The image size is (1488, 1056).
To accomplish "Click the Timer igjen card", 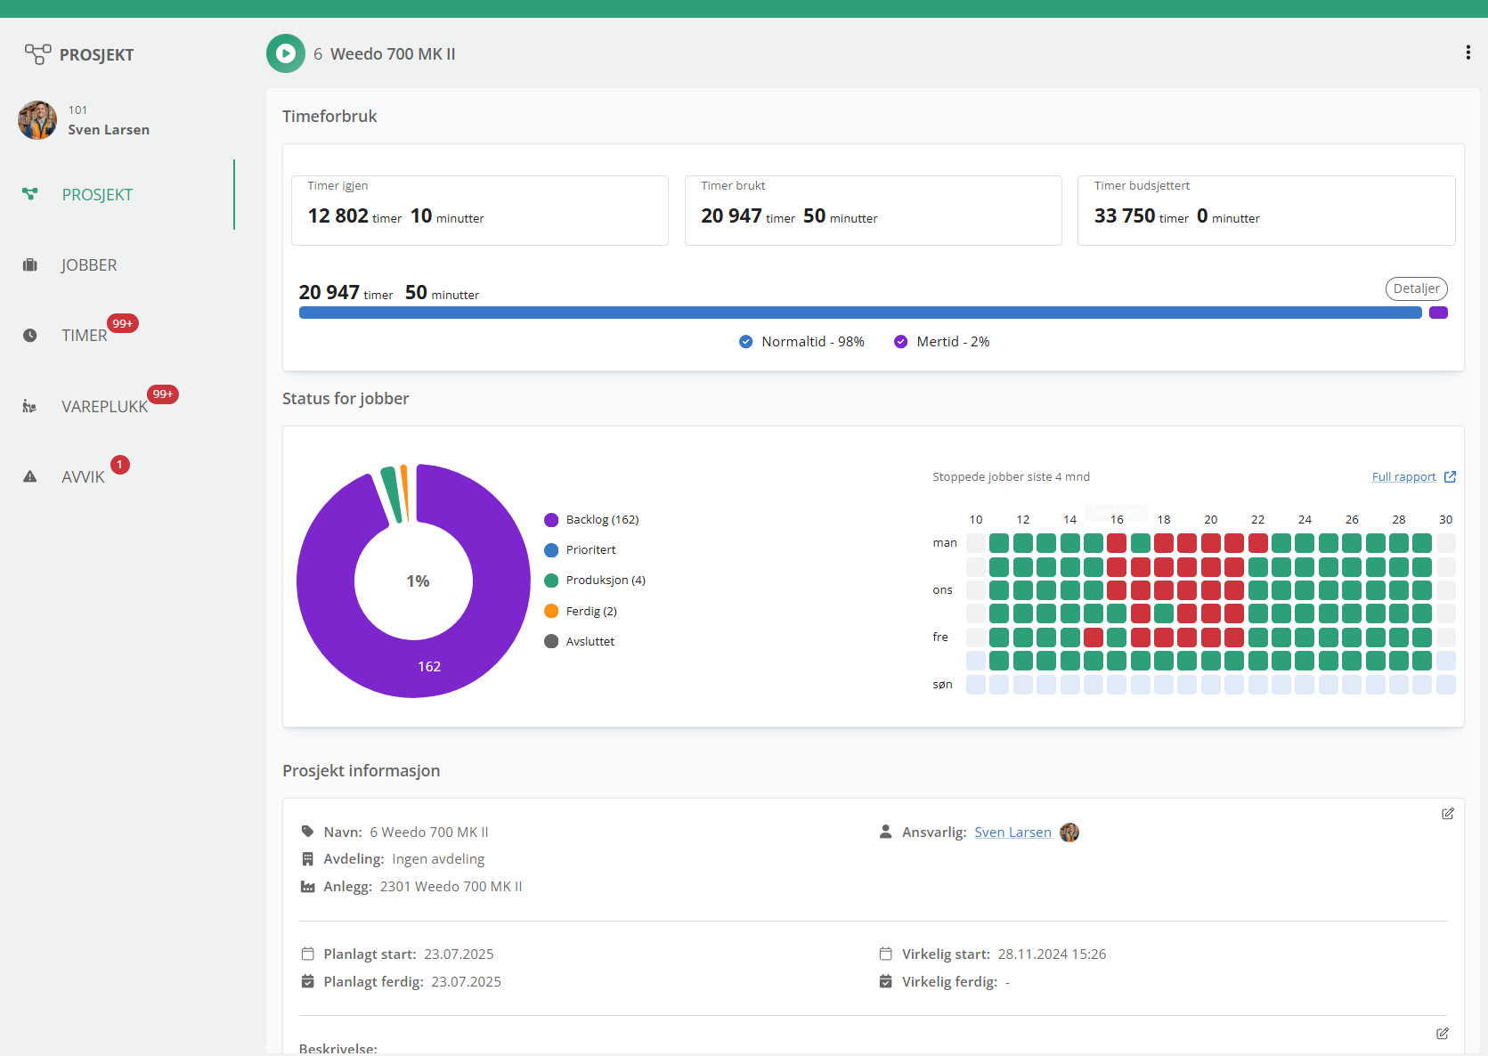I will 480,210.
